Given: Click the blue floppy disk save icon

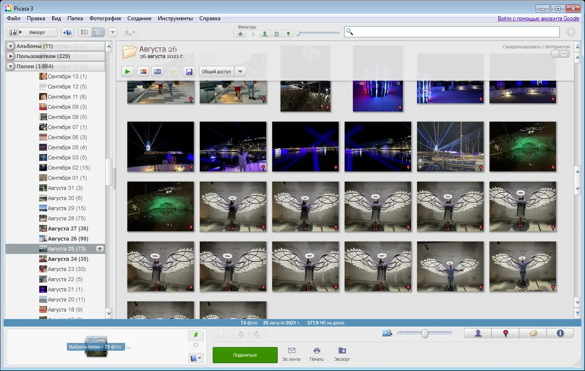Looking at the screenshot, I should 188,71.
